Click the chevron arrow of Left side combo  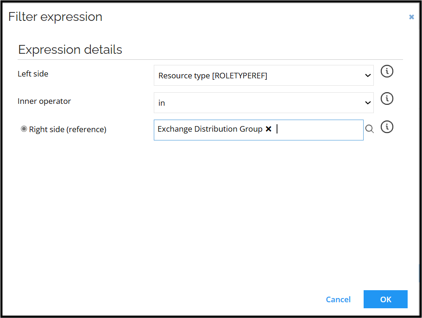pyautogui.click(x=368, y=76)
